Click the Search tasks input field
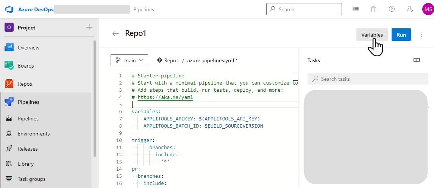 pos(367,79)
